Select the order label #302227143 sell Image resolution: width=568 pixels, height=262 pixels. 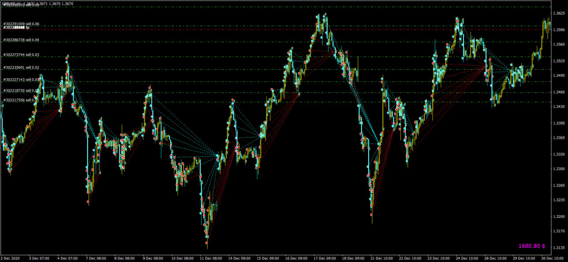(x=20, y=80)
